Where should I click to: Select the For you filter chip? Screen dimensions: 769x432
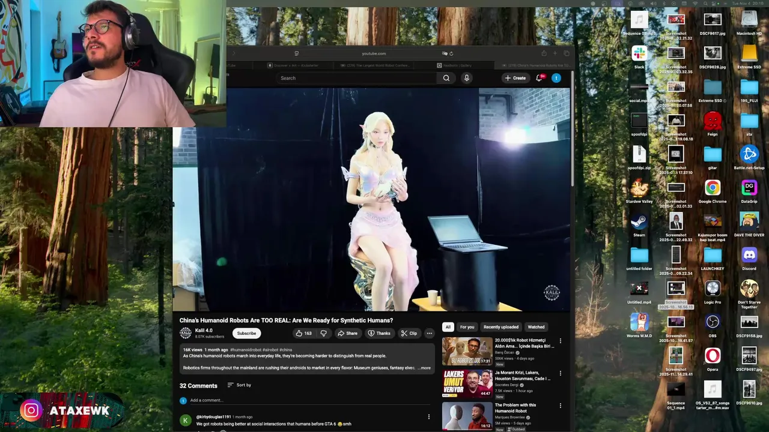(x=467, y=327)
